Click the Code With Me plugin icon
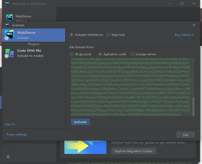The width and height of the screenshot is (202, 164). tap(9, 53)
